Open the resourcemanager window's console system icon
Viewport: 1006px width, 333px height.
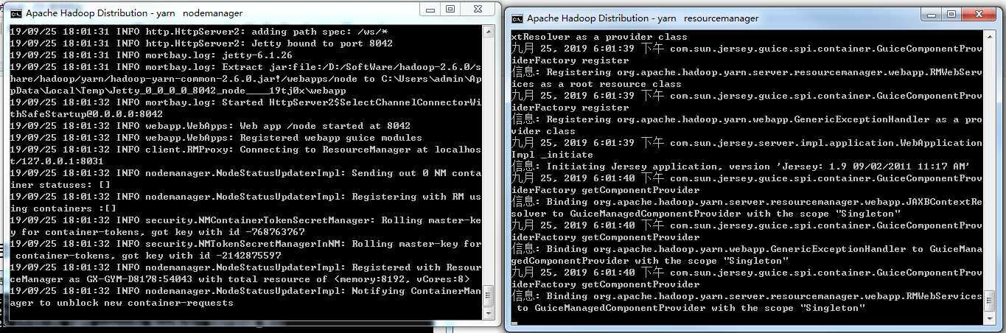pyautogui.click(x=517, y=18)
